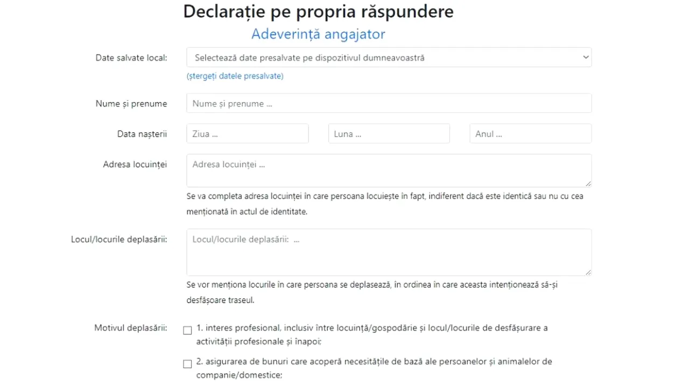Click the dropdown chevron arrow
Screen dimensions: 689x387
[586, 57]
